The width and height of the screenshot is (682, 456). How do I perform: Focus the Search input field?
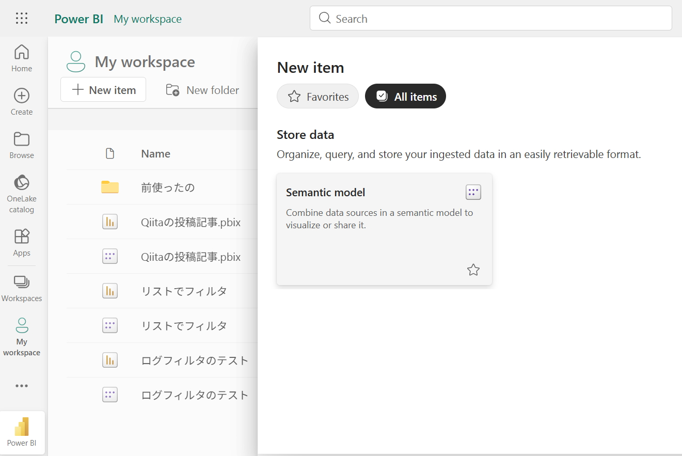pos(491,18)
